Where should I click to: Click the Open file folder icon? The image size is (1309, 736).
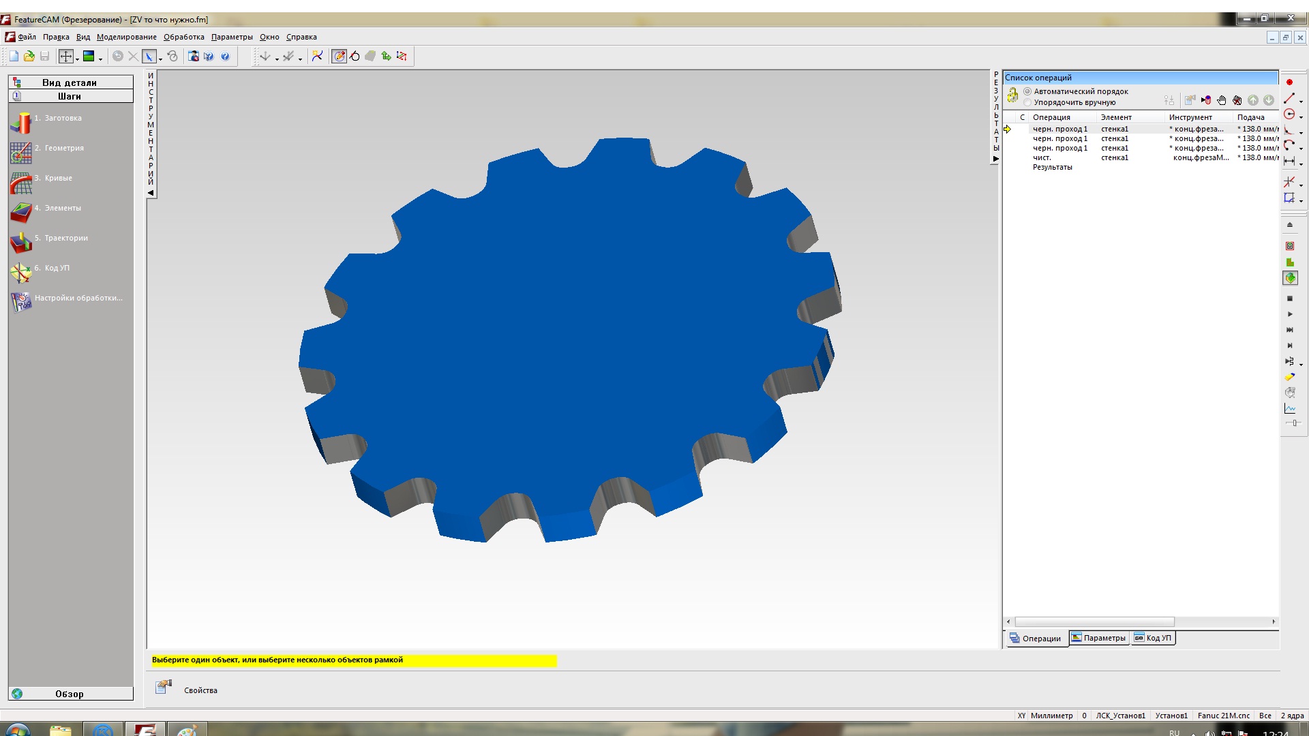(x=29, y=57)
